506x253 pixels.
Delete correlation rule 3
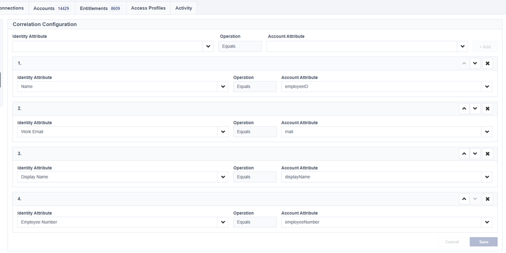click(x=487, y=154)
